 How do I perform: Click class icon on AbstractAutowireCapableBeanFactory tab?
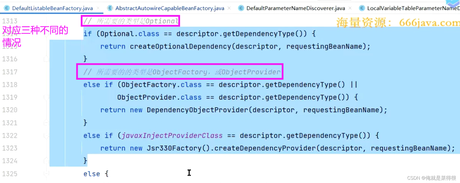click(110, 8)
